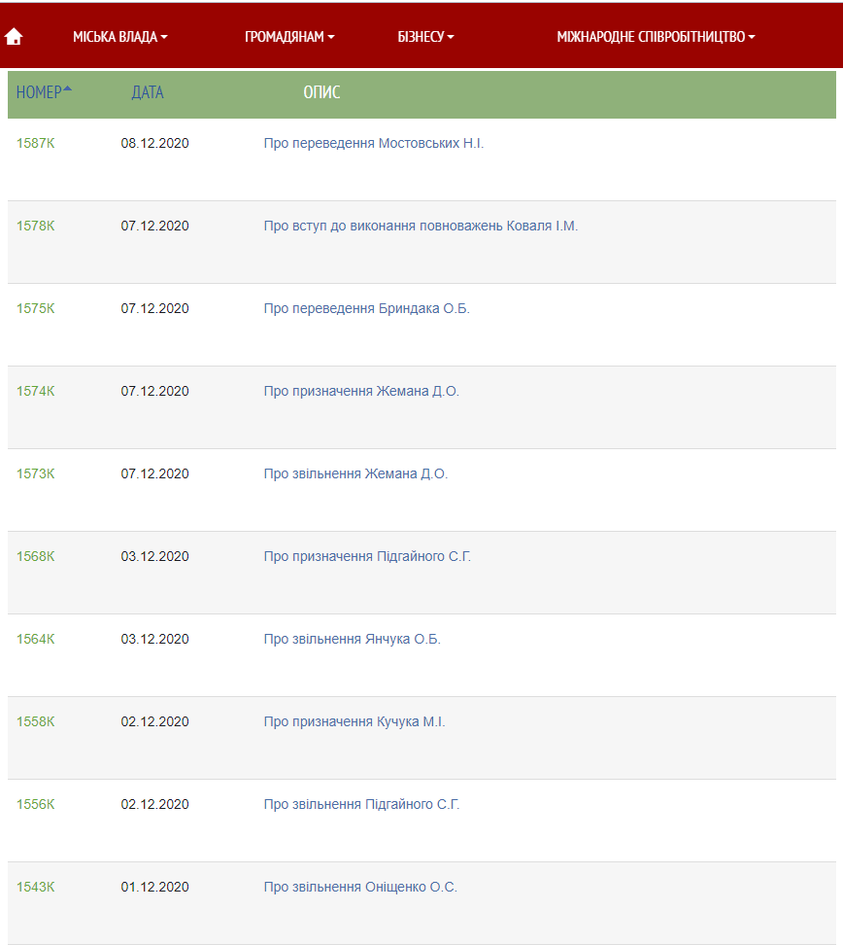843x945 pixels.
Task: Open document number 1558К
Action: 36,721
